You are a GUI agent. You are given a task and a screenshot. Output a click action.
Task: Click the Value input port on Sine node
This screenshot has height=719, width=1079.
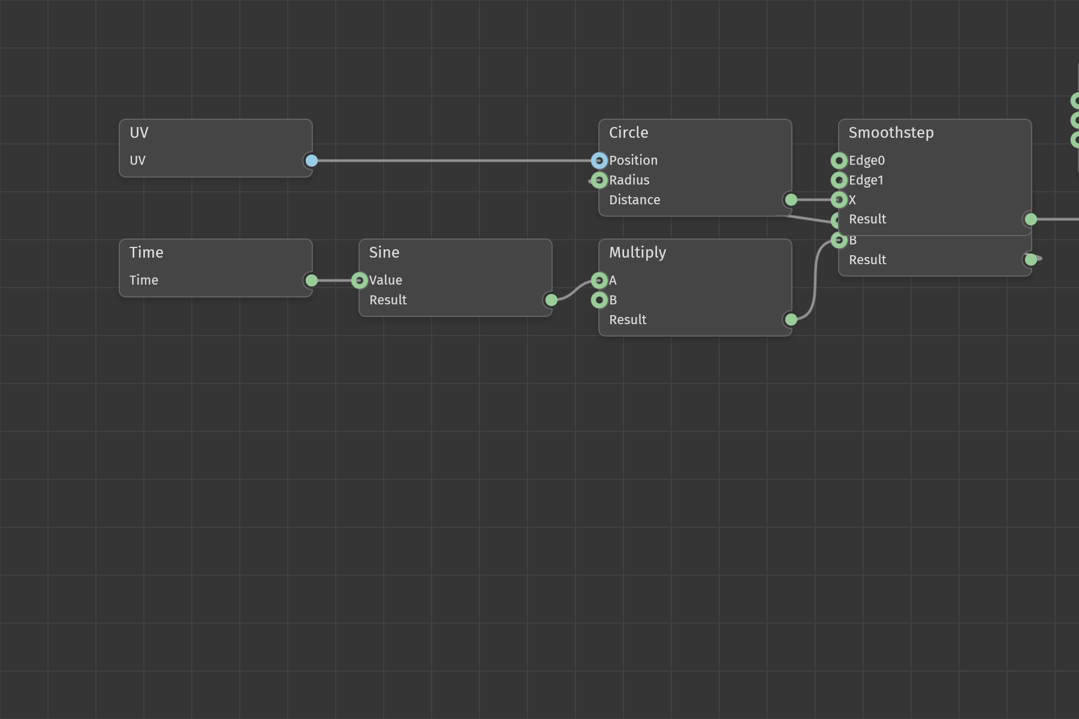pyautogui.click(x=360, y=280)
